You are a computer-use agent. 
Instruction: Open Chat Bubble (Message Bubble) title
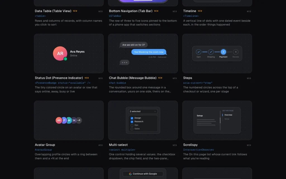[133, 78]
